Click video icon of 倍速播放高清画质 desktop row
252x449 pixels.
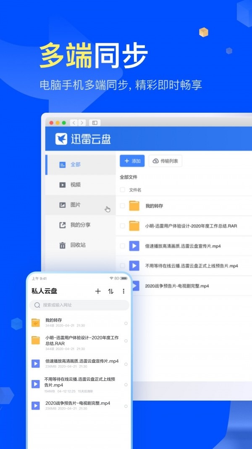(x=134, y=246)
